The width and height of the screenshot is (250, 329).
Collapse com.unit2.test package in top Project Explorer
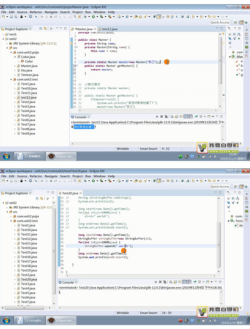(11, 79)
